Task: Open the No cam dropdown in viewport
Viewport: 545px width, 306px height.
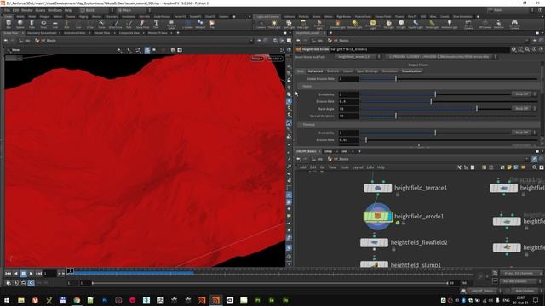Action: point(275,59)
